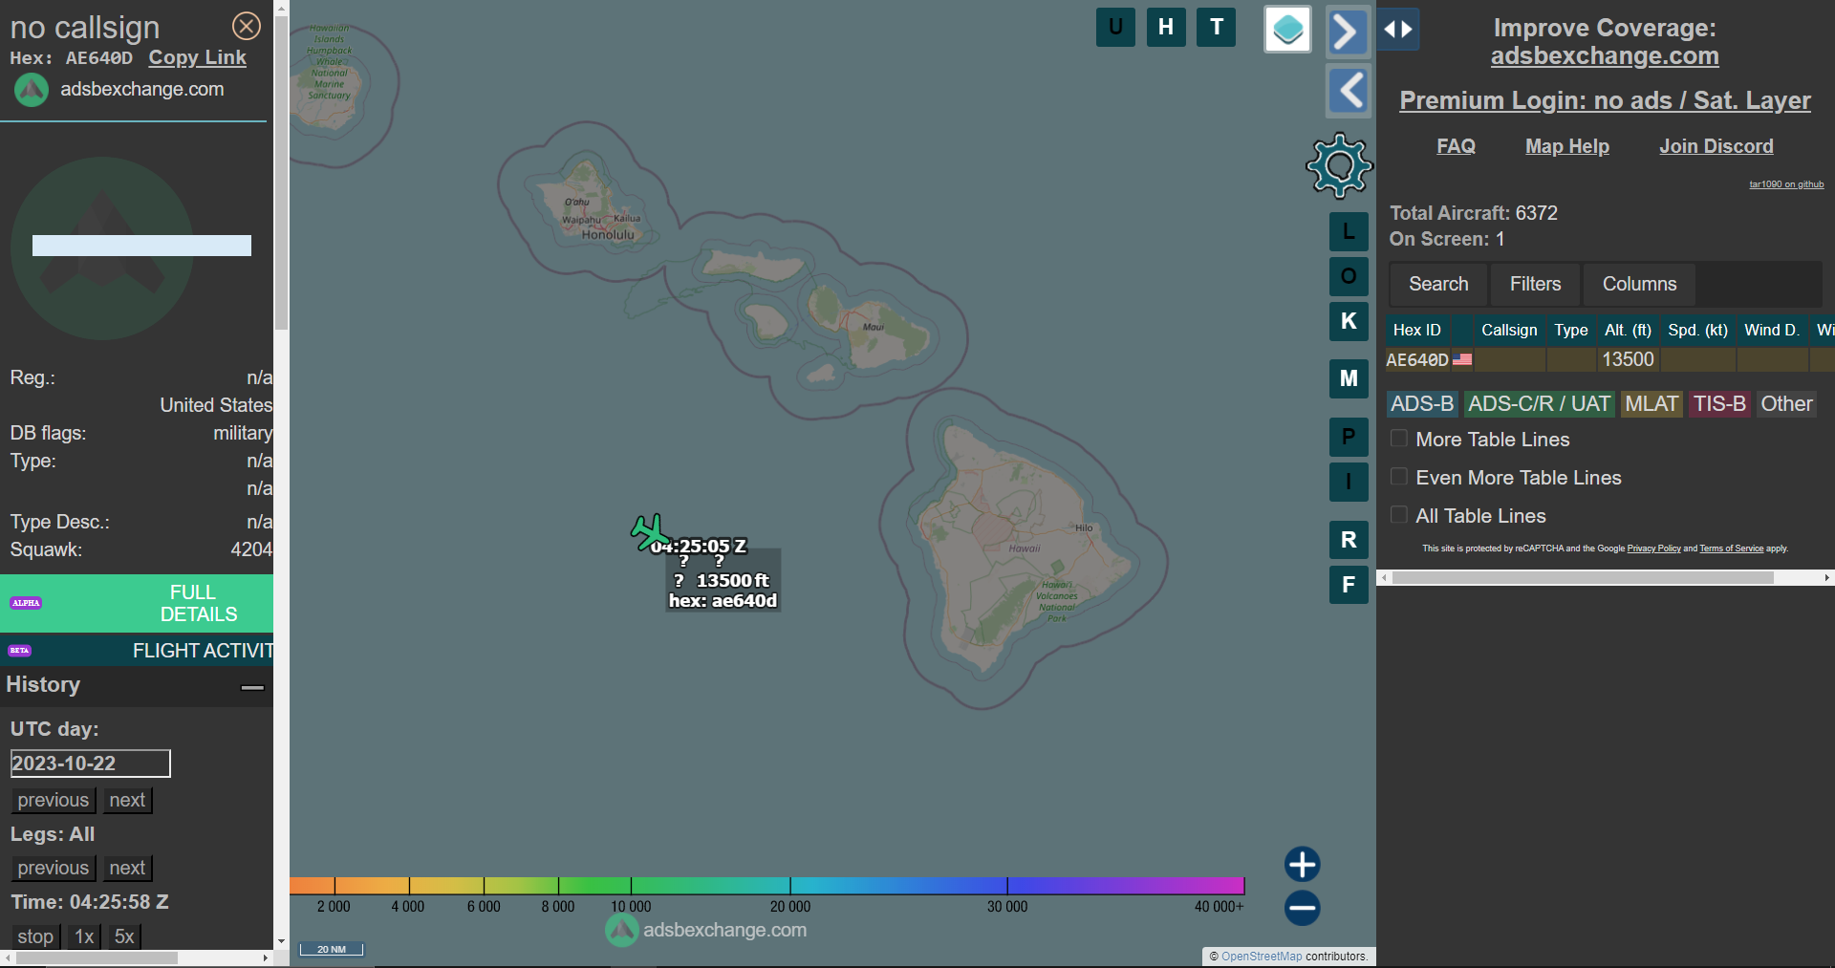Click the U map toggle button
Viewport: 1835px width, 968px height.
point(1115,27)
